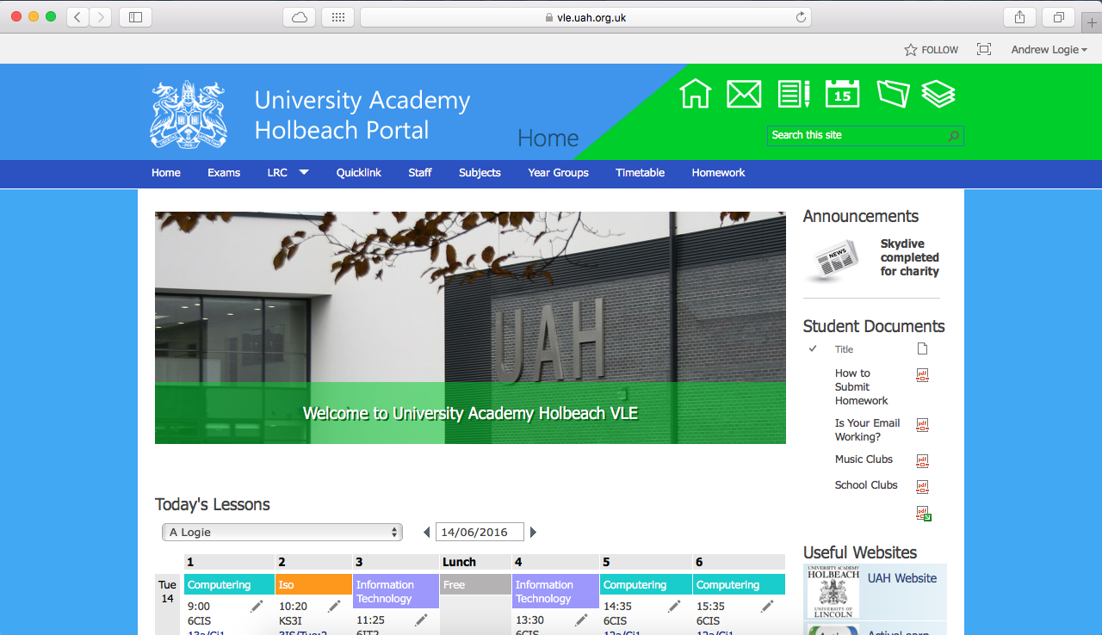Go back with Safari back arrow

(x=77, y=17)
